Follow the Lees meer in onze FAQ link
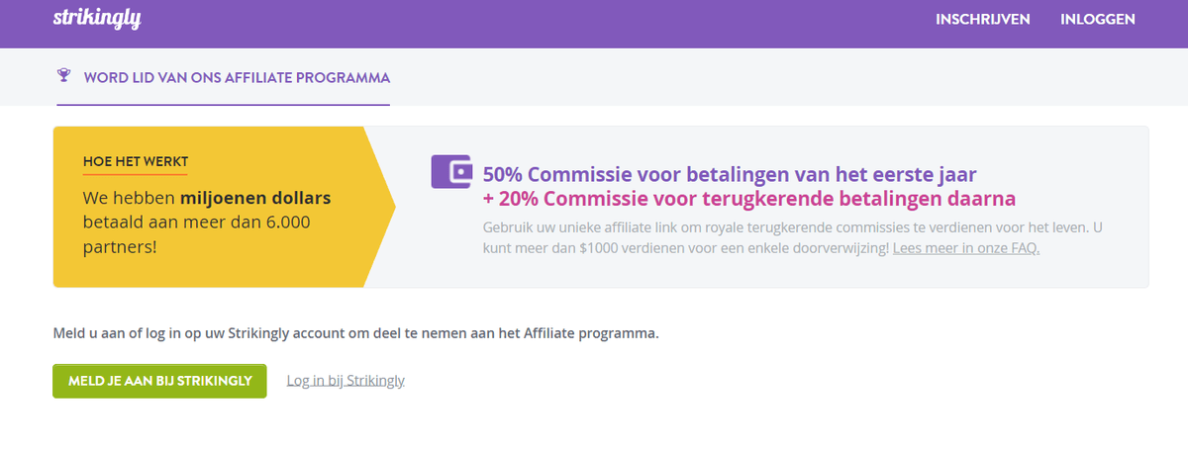 [x=966, y=248]
